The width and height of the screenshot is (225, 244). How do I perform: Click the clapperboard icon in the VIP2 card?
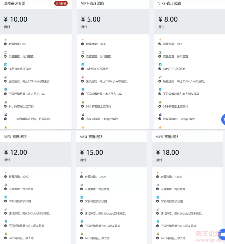[160, 115]
